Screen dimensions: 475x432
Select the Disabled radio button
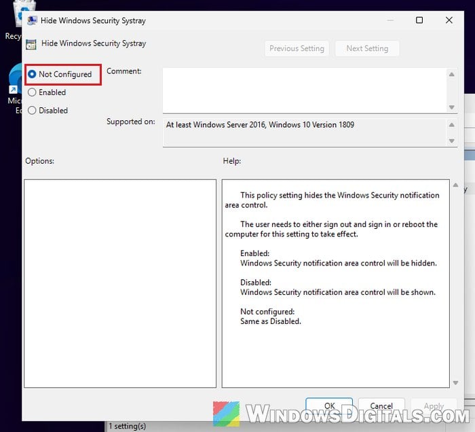tap(32, 110)
